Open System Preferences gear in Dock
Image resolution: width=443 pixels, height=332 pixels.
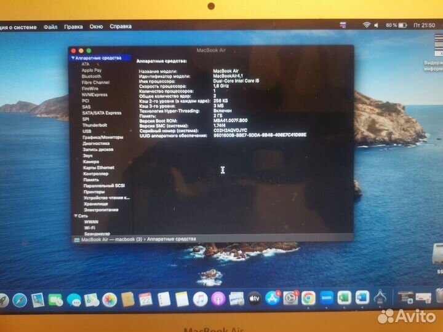290,298
